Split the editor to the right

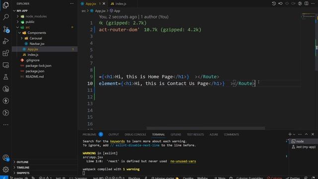click(306, 3)
